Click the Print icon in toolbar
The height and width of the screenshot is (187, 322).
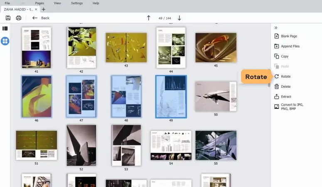point(18,18)
